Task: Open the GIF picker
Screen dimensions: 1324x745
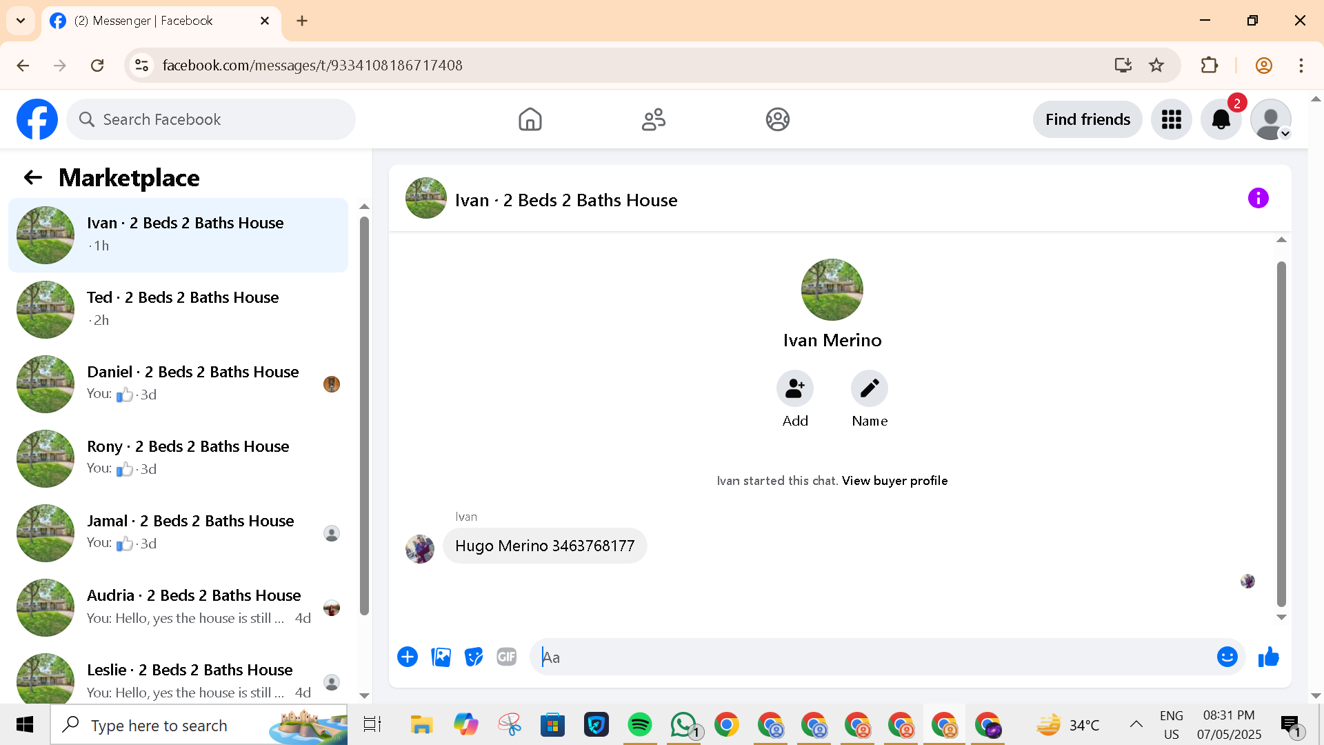Action: (507, 657)
